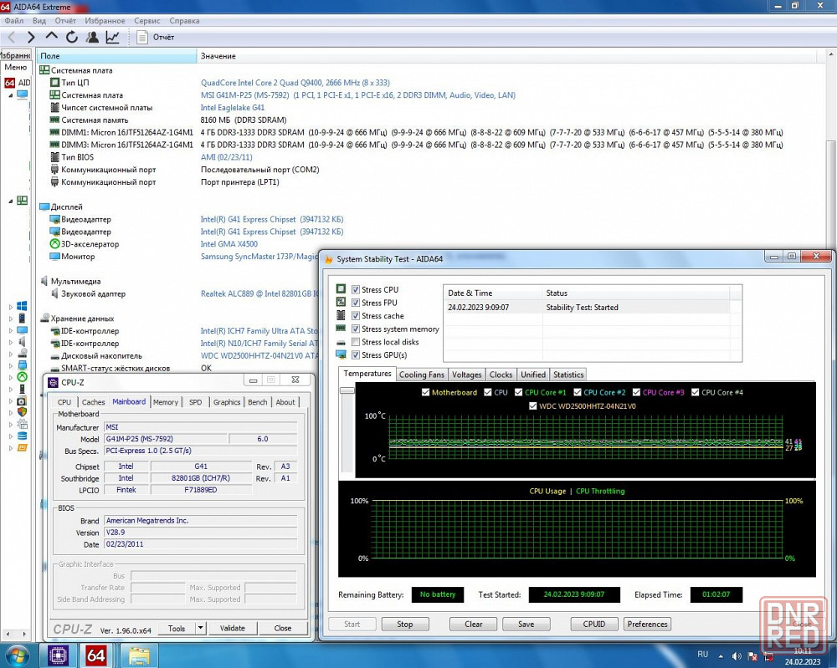Expand the Windows logo tree node in sidebar
837x668 pixels.
coord(10,307)
